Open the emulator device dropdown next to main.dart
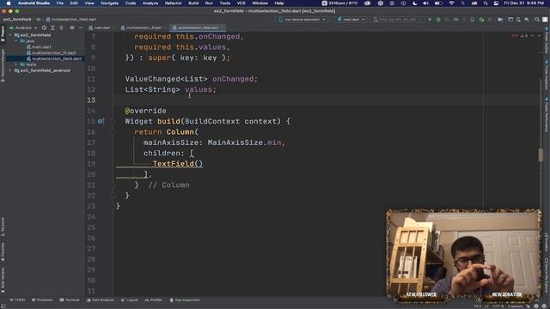Image resolution: width=550 pixels, height=309 pixels. (397, 20)
